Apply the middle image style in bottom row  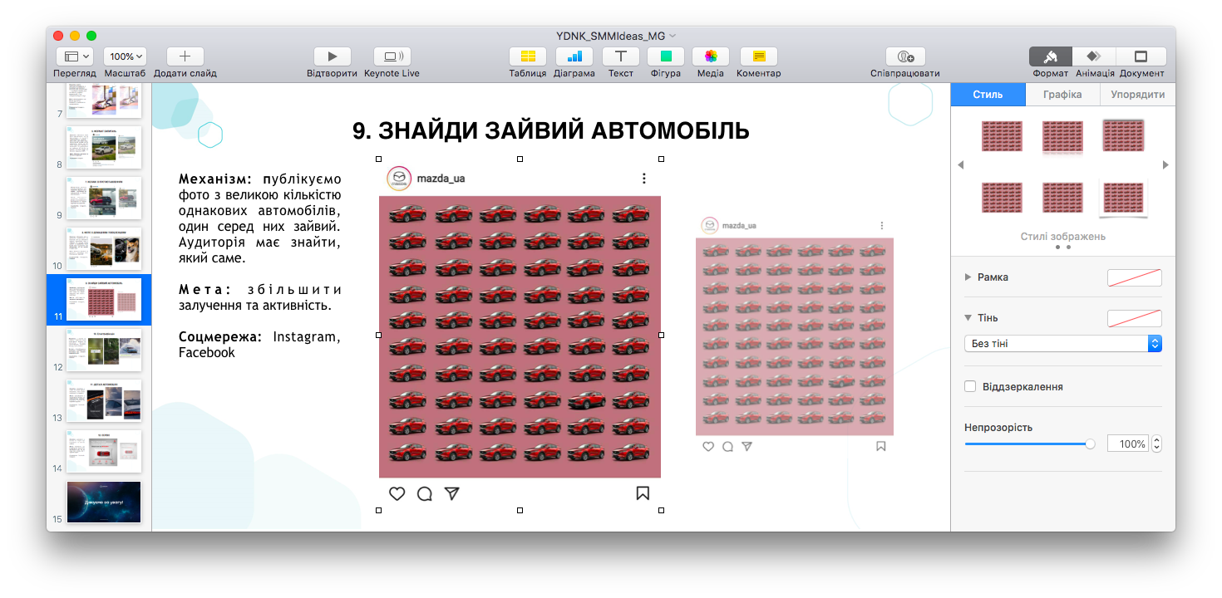point(1063,198)
